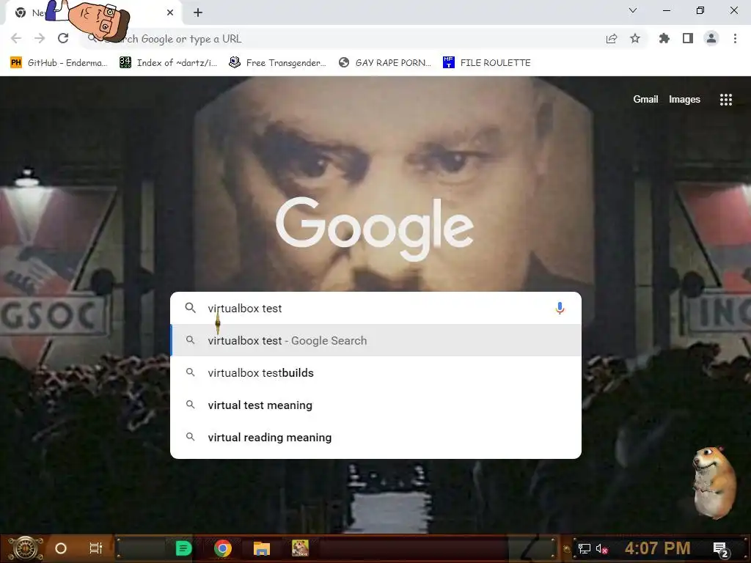Reload the current page
751x563 pixels.
tap(63, 38)
